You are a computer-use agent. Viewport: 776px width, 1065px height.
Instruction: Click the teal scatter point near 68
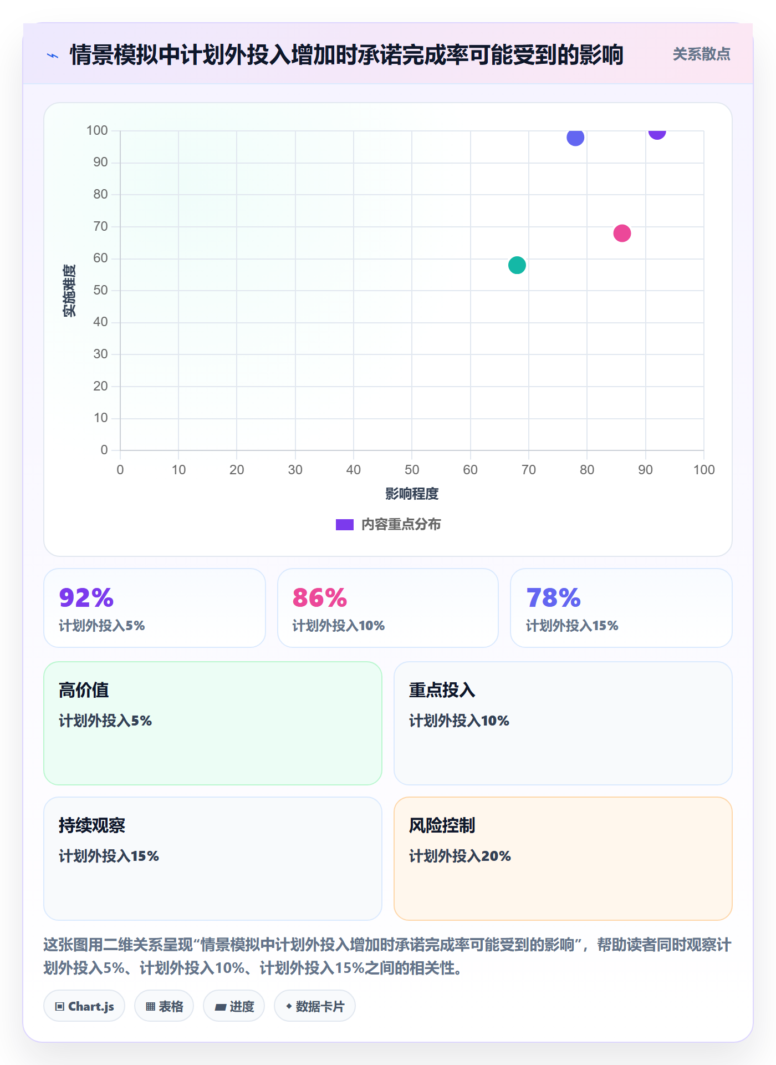point(517,265)
